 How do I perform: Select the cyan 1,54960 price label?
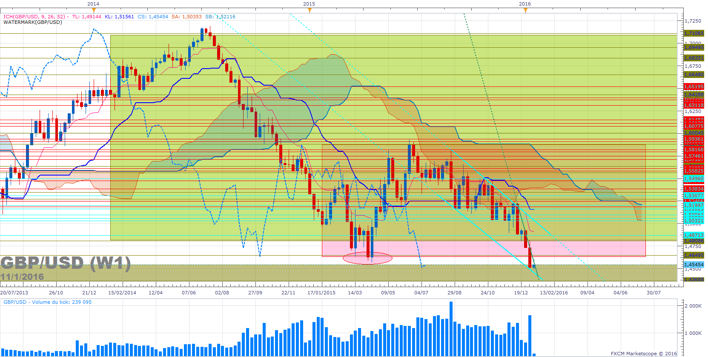click(x=694, y=178)
